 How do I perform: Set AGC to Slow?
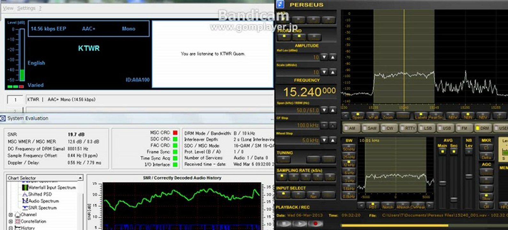pos(486,197)
